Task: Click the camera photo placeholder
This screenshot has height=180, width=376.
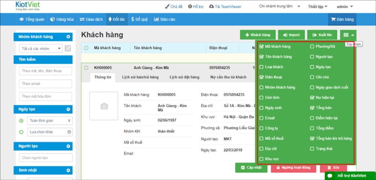Action: (104, 106)
